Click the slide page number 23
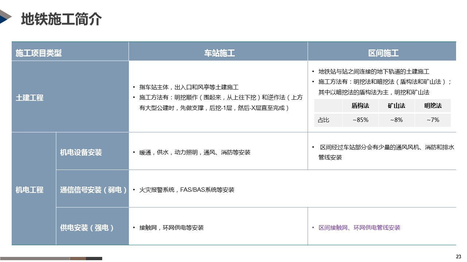Screen dimensions: 467x262 (459, 257)
